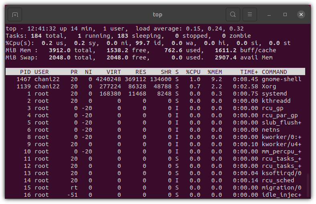Viewport: 316px width, 204px height.
Task: Click the 2048.0 total swap value
Action: click(60, 57)
